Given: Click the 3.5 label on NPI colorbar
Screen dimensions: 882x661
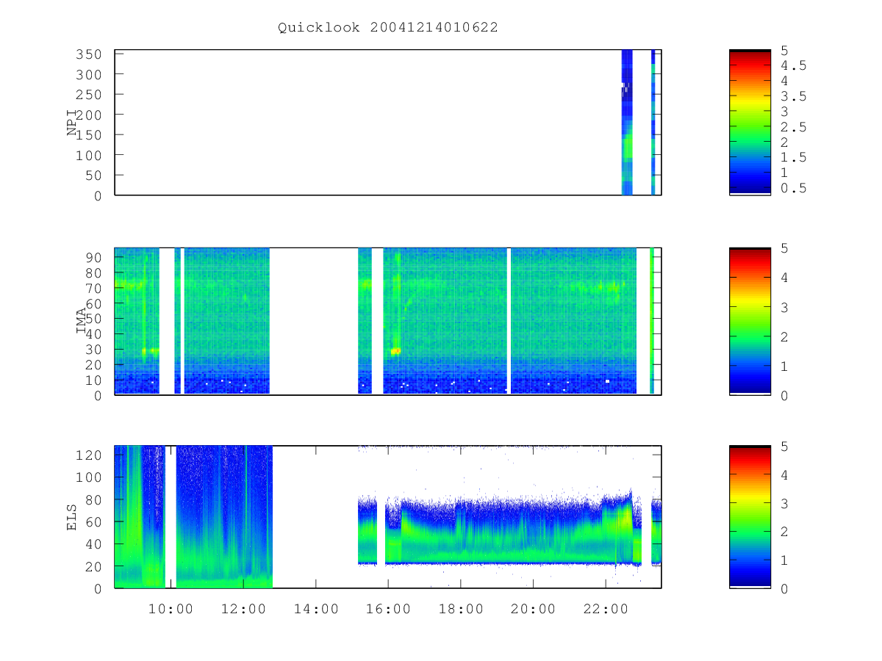Looking at the screenshot, I should pyautogui.click(x=794, y=95).
